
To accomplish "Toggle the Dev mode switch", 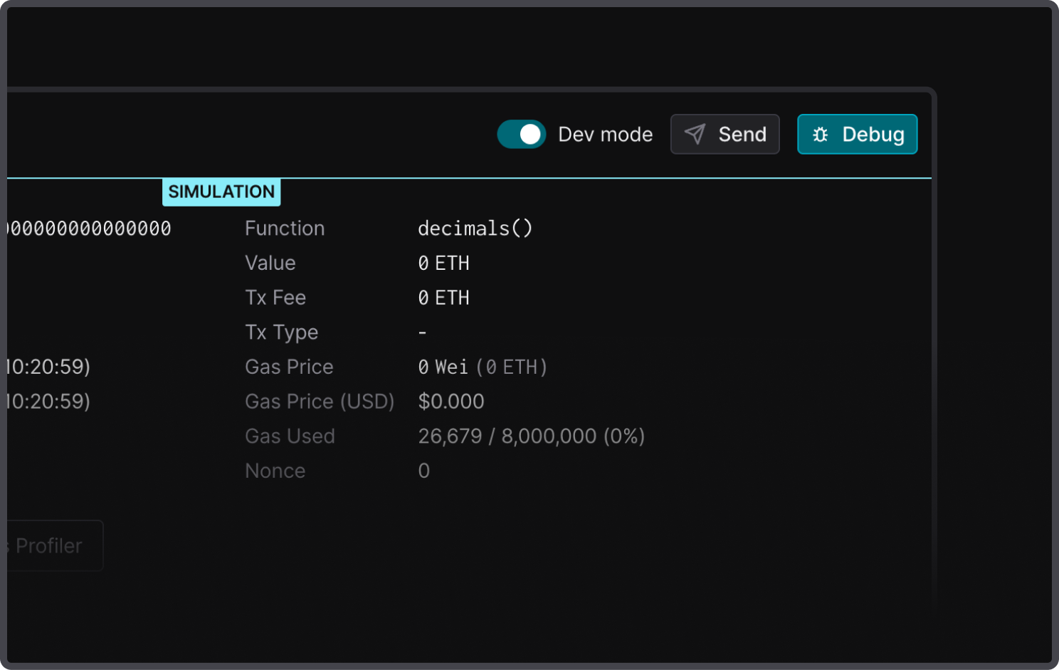I will [521, 135].
